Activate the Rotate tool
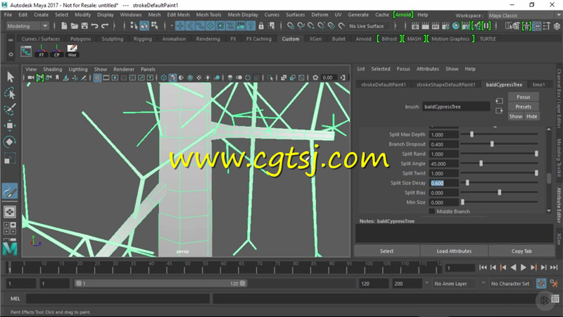563x317 pixels. click(x=10, y=142)
